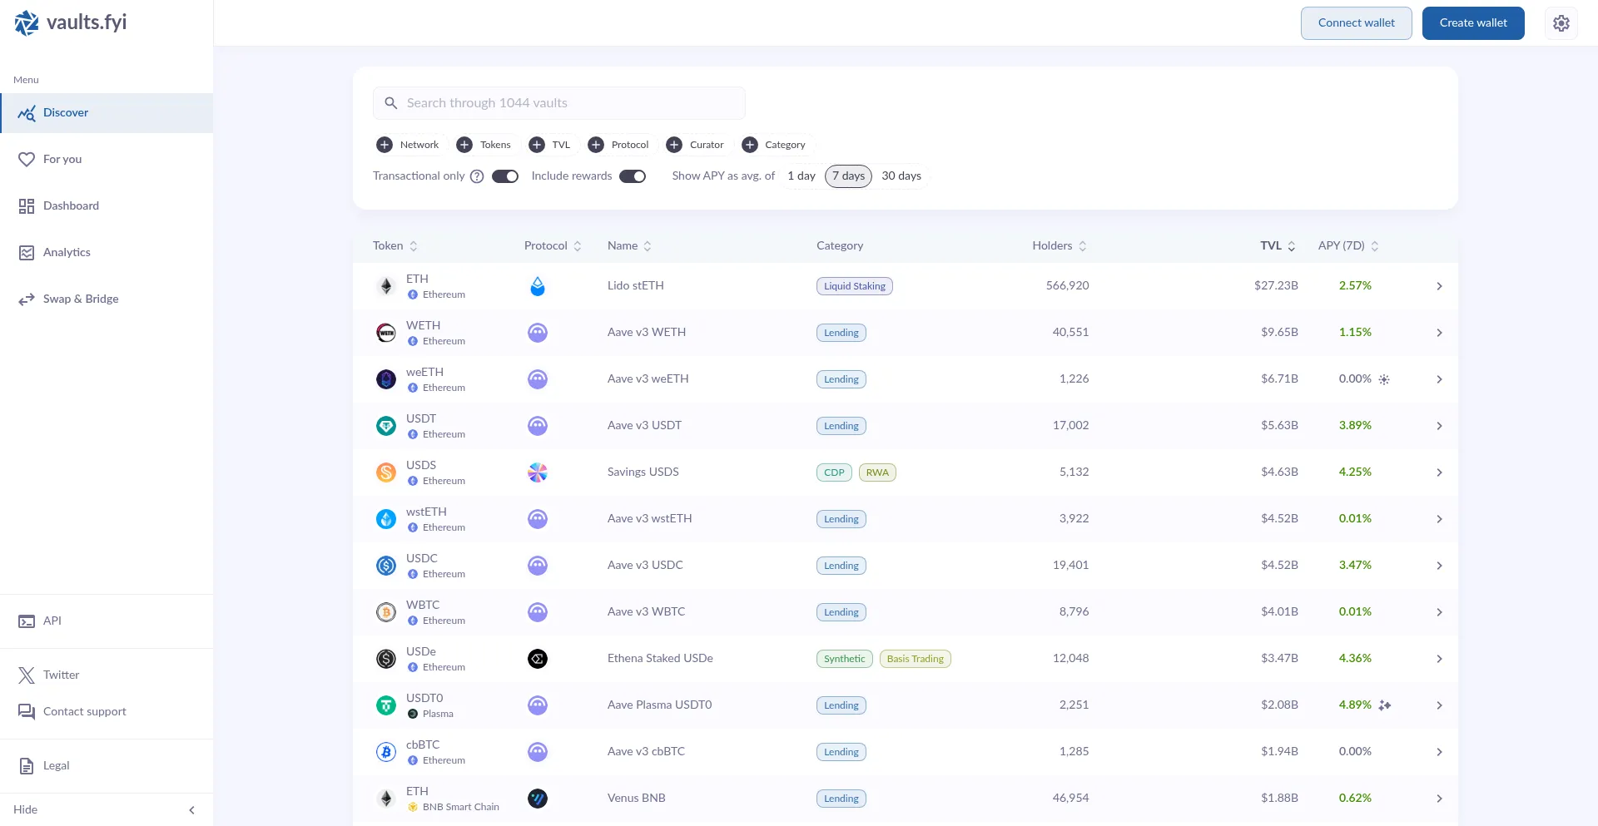Viewport: 1598px width, 826px height.
Task: Open the settings gear icon
Action: coord(1561,23)
